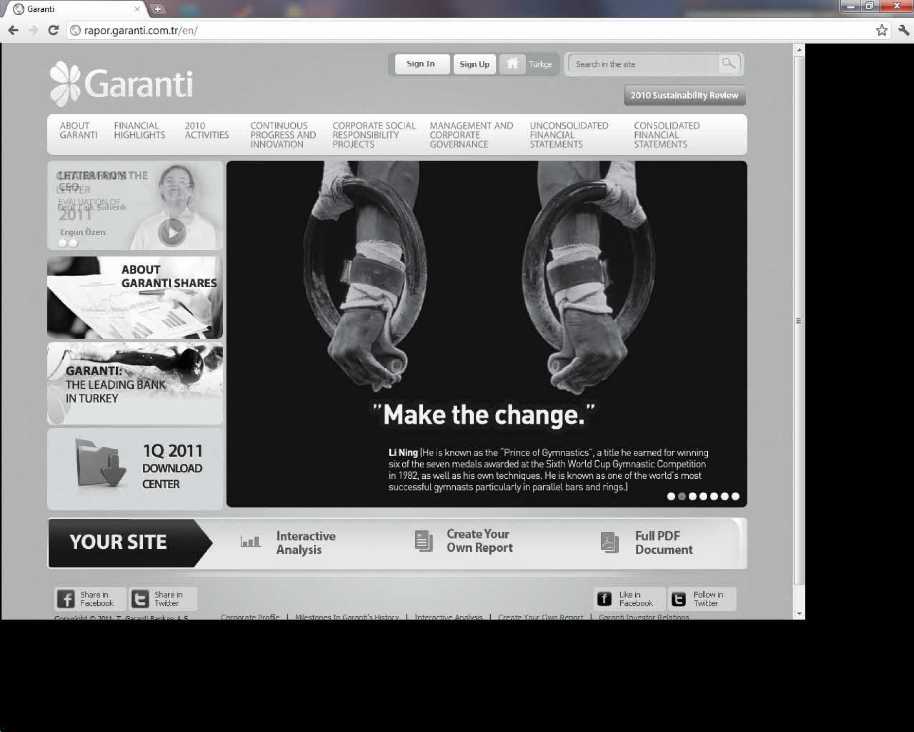Click the Search in the site field
Viewport: 914px width, 732px height.
coord(643,64)
